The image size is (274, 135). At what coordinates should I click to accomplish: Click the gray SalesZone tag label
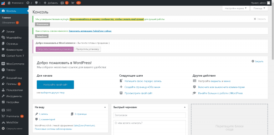click(42, 36)
